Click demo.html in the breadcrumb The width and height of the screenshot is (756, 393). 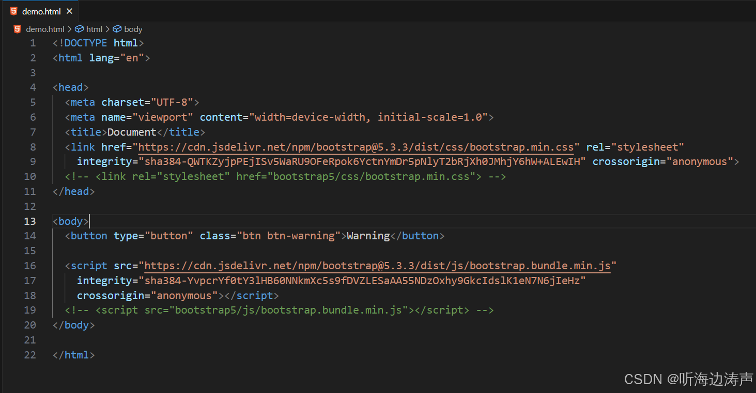point(45,29)
